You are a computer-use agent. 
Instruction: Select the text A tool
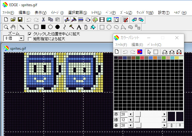coord(79,27)
